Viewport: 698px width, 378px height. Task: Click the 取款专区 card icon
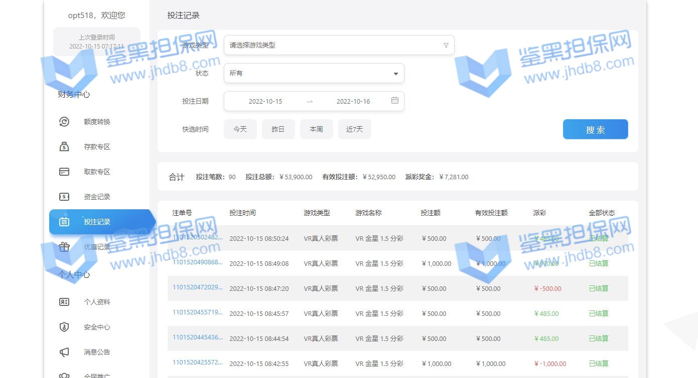point(64,172)
